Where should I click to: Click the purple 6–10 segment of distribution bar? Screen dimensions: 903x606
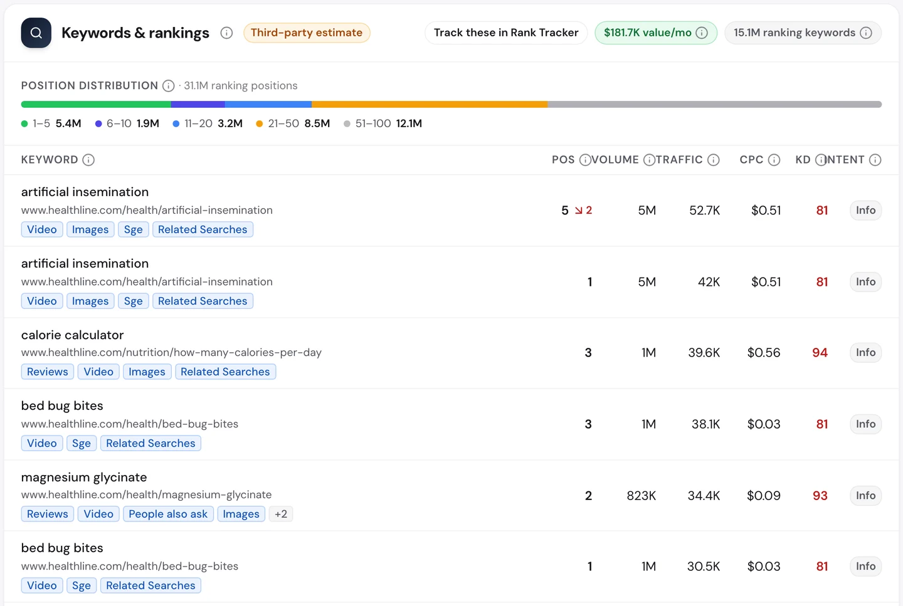point(198,105)
